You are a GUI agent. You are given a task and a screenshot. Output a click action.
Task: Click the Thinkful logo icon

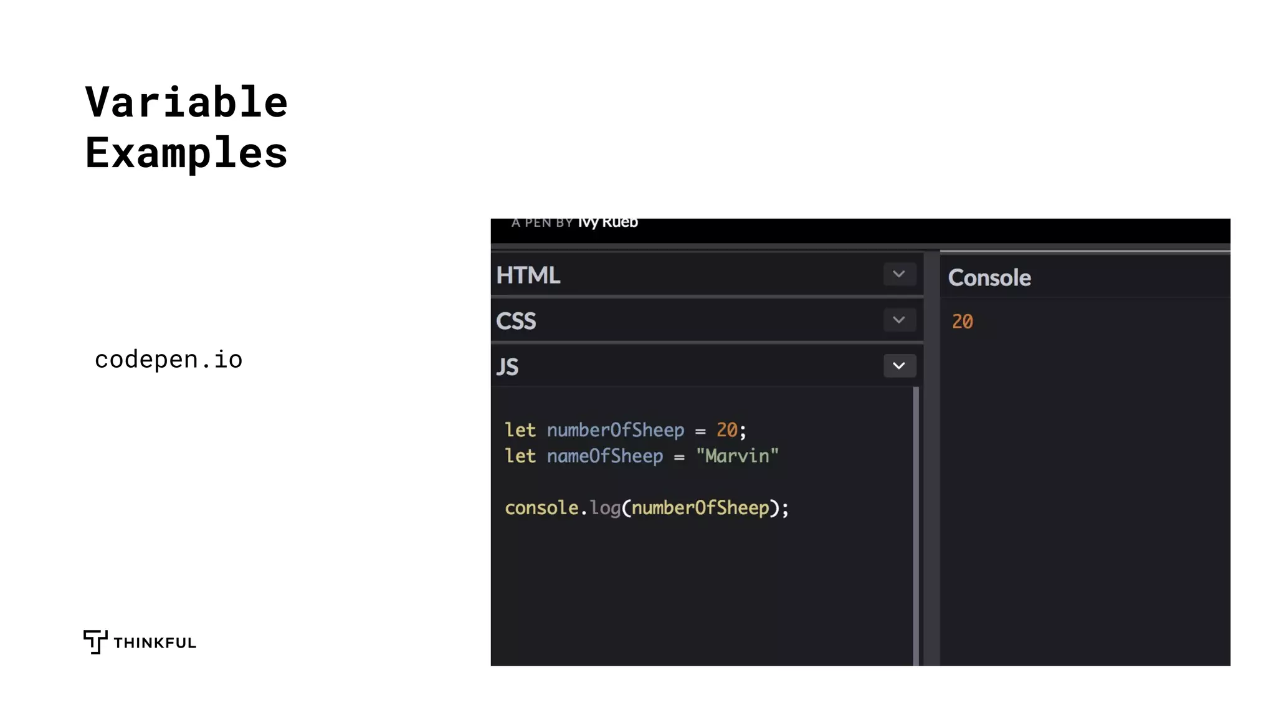click(x=95, y=642)
